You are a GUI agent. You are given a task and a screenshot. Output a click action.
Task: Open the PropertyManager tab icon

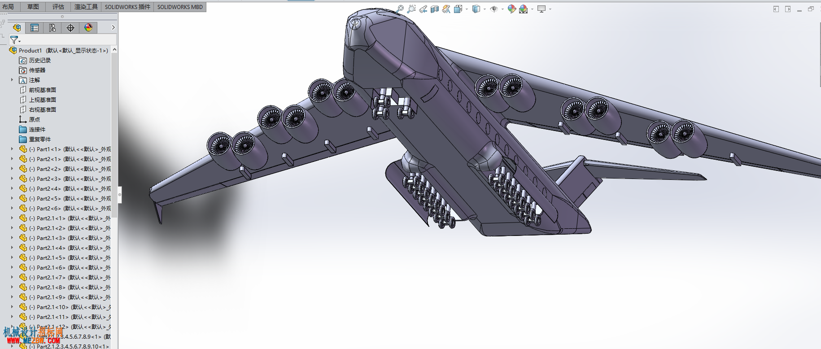(x=35, y=28)
